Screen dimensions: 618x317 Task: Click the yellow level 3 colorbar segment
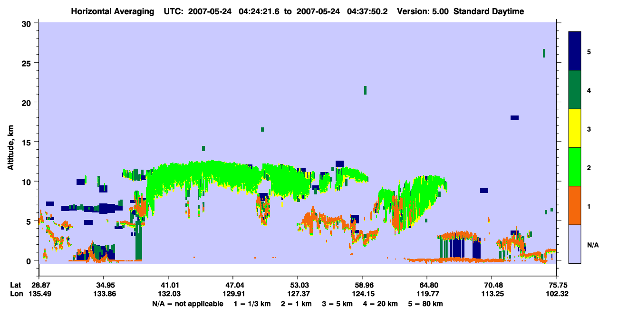coord(575,128)
